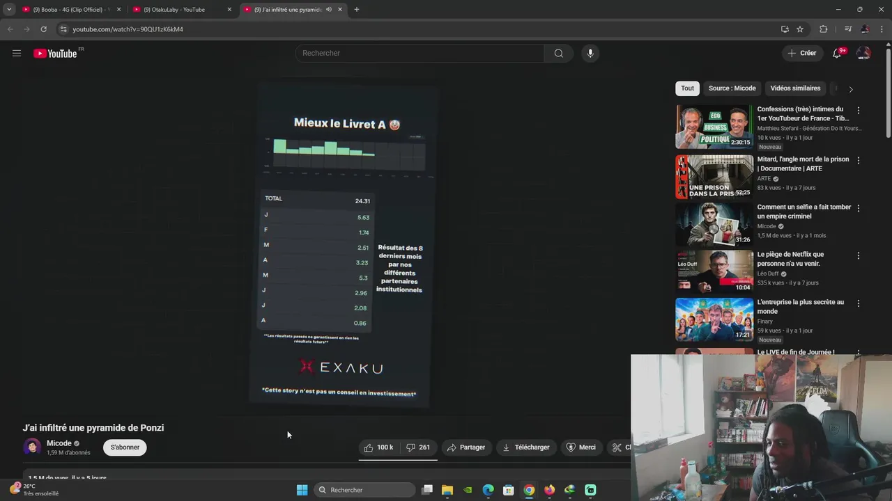Open Task View on the taskbar
This screenshot has width=892, height=501.
(x=427, y=490)
